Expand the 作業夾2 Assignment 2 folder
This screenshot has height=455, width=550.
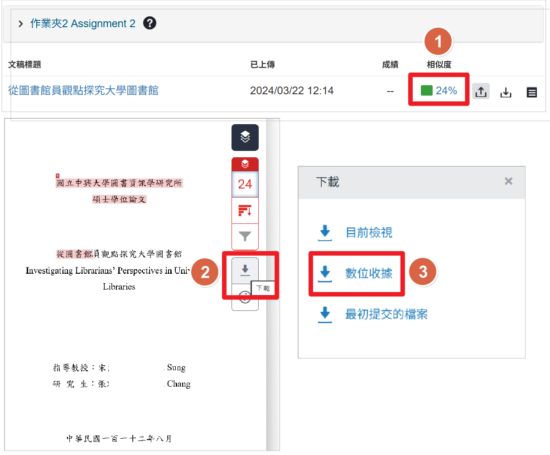point(20,23)
